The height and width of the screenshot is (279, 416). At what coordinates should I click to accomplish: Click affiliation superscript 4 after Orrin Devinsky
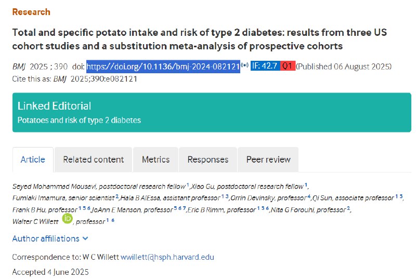[x=308, y=196]
